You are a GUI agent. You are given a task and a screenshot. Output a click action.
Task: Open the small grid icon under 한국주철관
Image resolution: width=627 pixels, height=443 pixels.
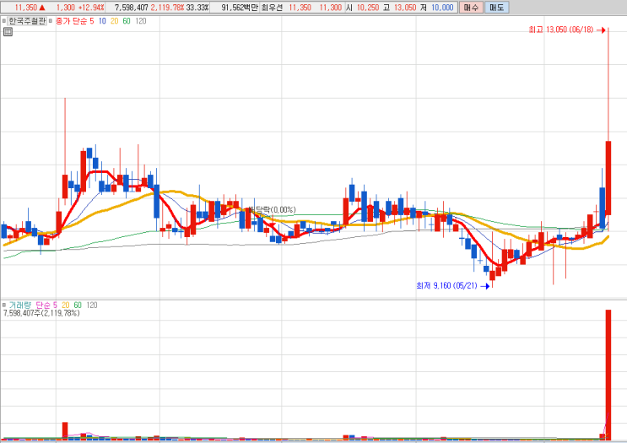[x=8, y=32]
